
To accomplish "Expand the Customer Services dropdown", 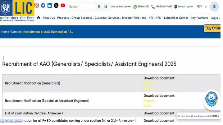I will (108, 18).
